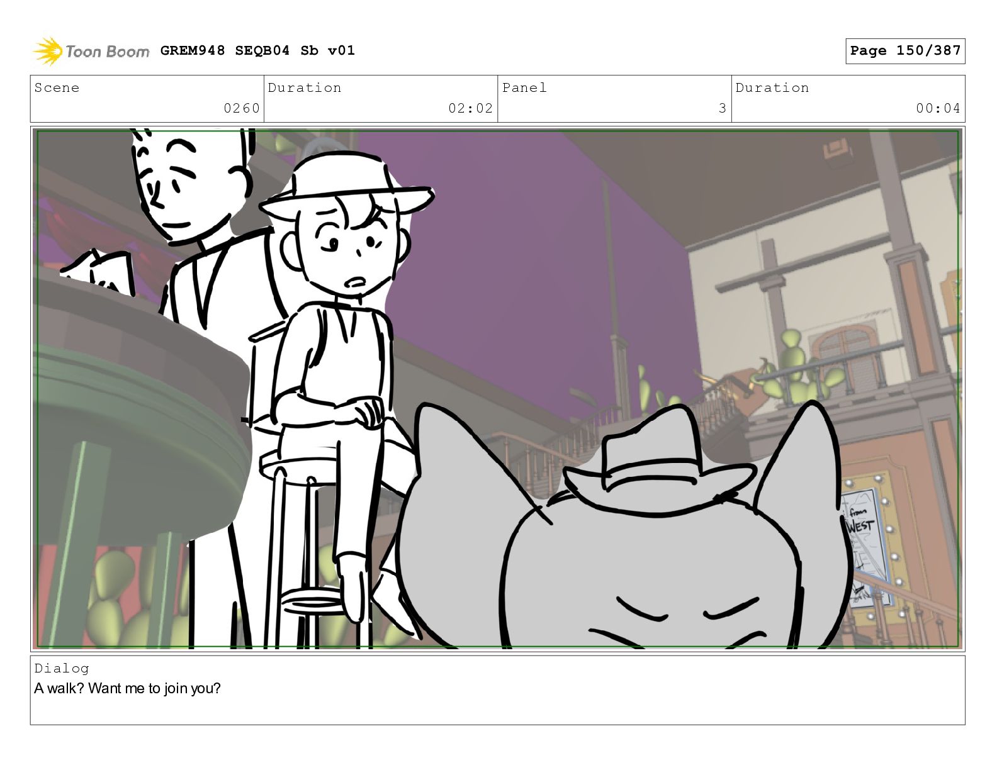This screenshot has width=997, height=770.
Task: Click the panel duration value 00:04
Action: coord(938,108)
